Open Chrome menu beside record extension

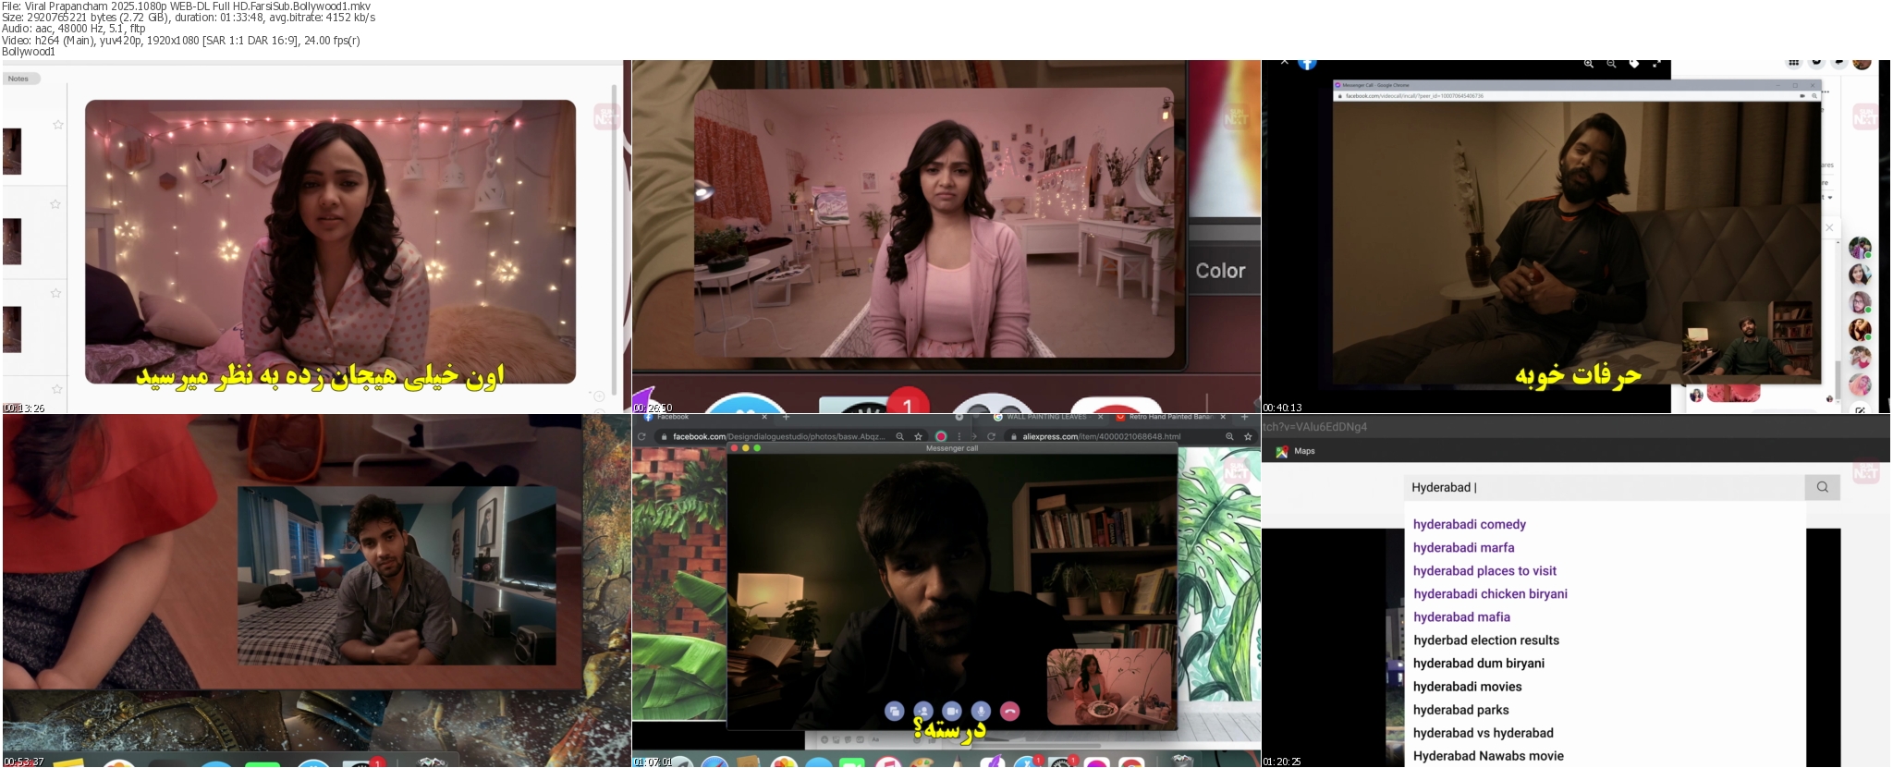tap(959, 436)
